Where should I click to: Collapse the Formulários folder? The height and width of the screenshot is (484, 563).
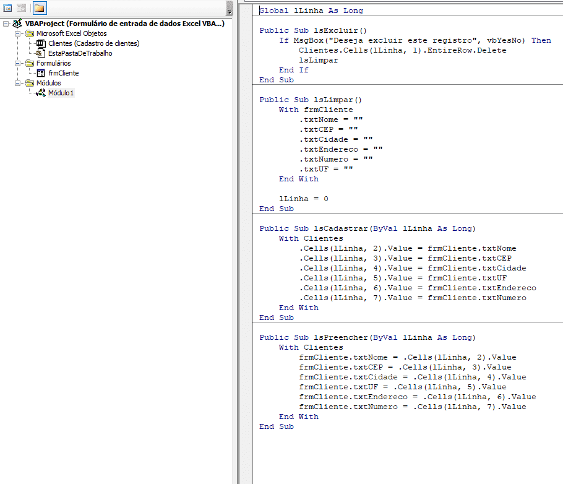[x=17, y=63]
